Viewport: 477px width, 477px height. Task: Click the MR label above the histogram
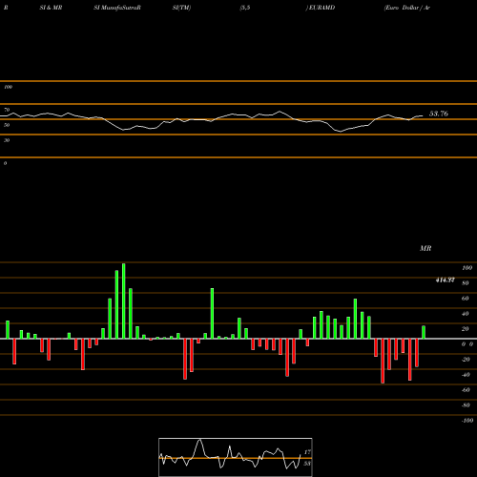pyautogui.click(x=425, y=248)
